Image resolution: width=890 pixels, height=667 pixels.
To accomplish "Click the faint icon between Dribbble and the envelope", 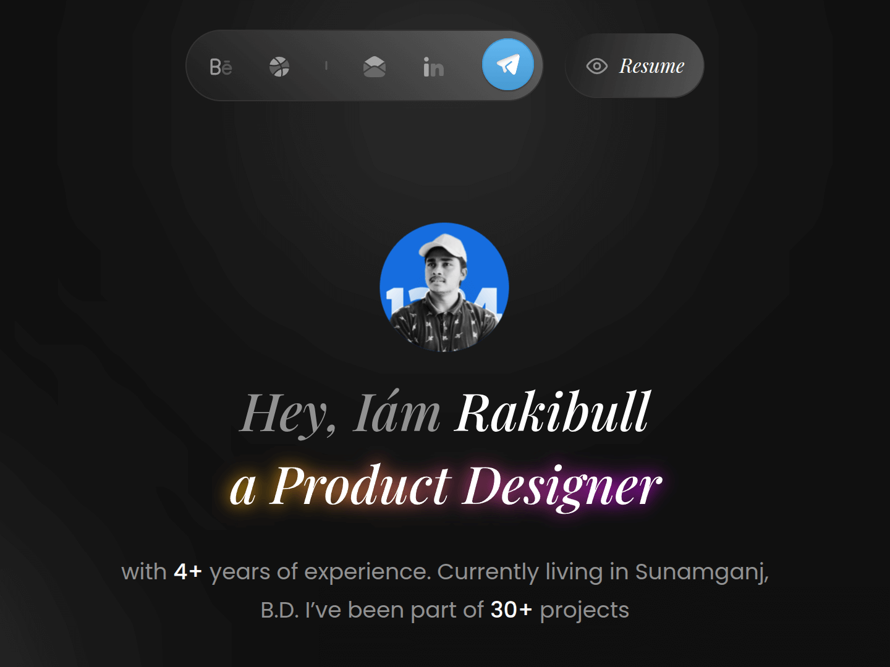I will click(326, 66).
